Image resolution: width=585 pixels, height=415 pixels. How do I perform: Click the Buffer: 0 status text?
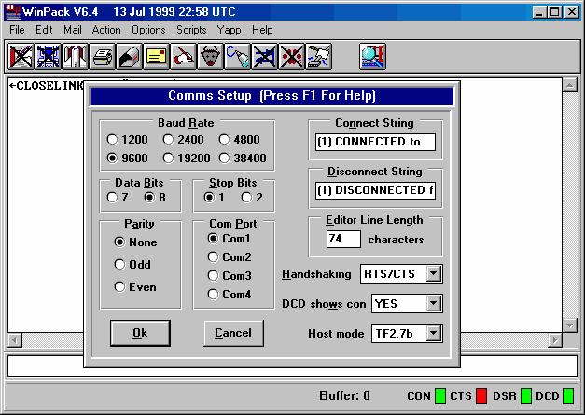pos(344,396)
